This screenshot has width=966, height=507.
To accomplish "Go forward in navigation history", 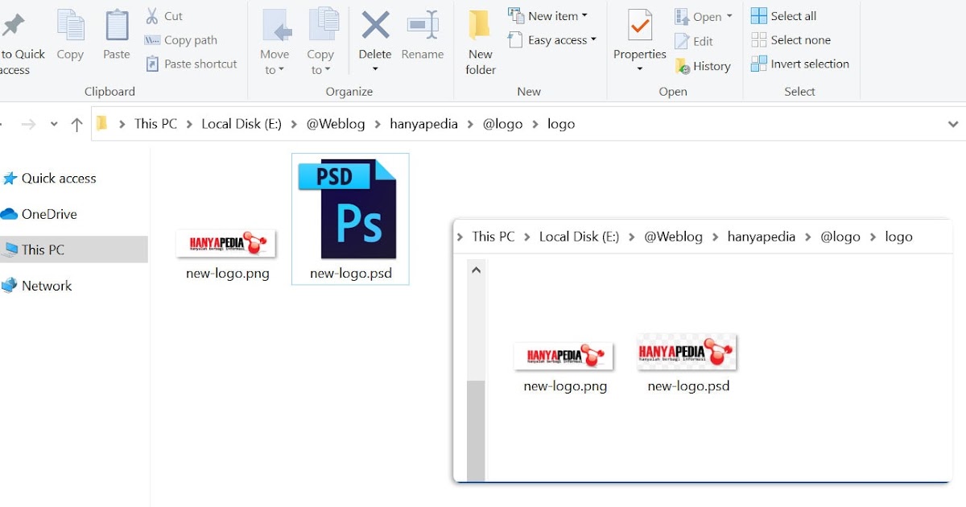I will click(x=28, y=124).
